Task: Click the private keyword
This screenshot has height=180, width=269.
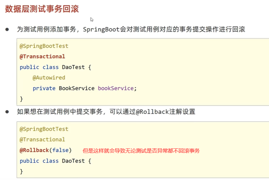Action: point(44,88)
